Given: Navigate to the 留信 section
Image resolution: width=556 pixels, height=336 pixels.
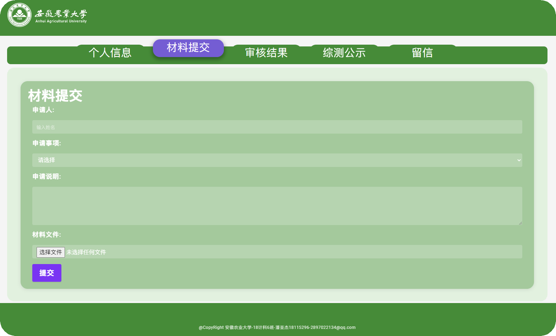Looking at the screenshot, I should (x=423, y=53).
